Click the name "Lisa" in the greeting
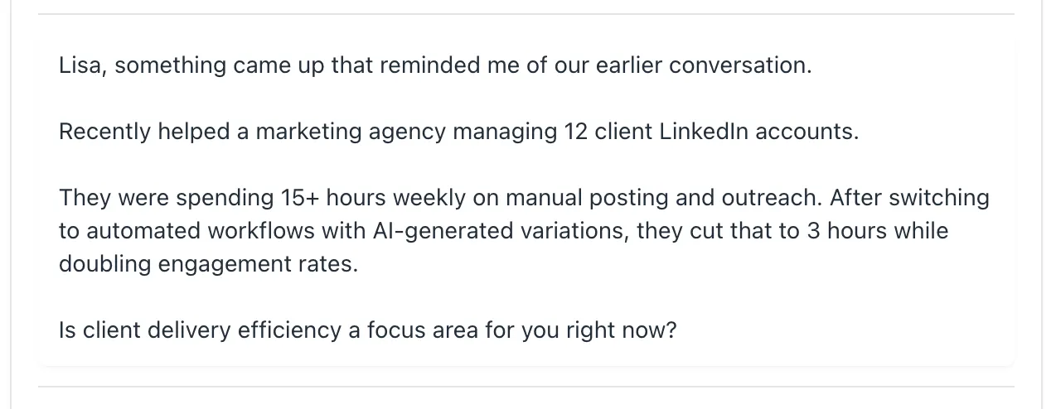Screen dimensions: 1056x409 coord(80,66)
